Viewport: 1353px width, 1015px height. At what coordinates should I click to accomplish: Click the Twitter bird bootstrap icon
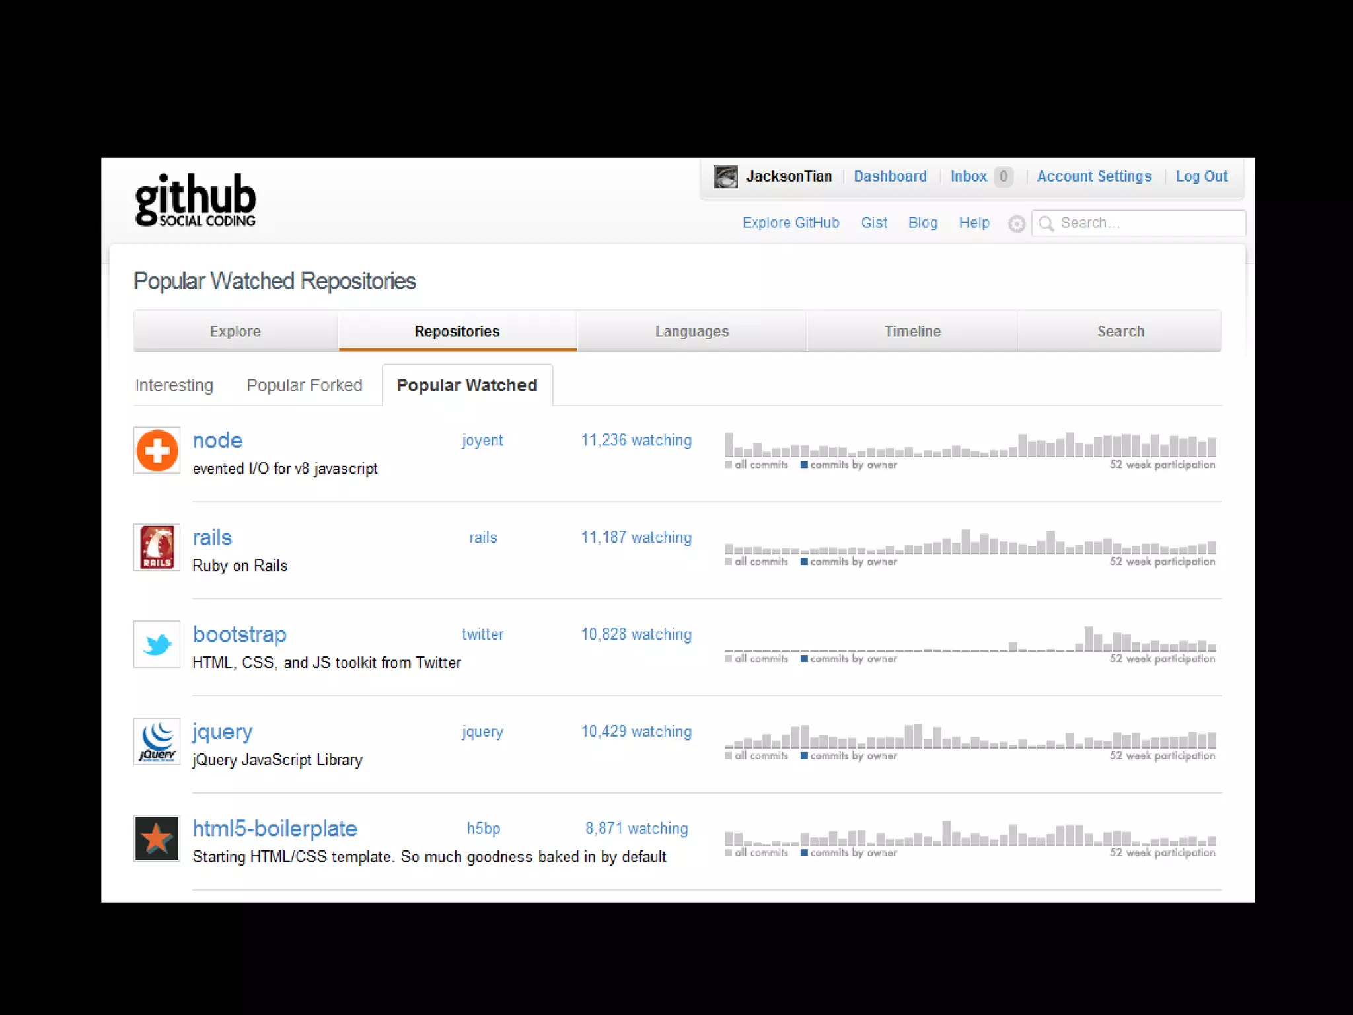point(157,644)
